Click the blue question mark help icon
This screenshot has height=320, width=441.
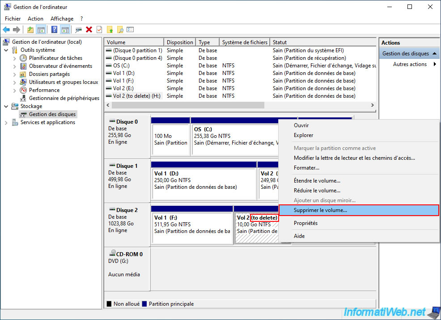point(55,29)
